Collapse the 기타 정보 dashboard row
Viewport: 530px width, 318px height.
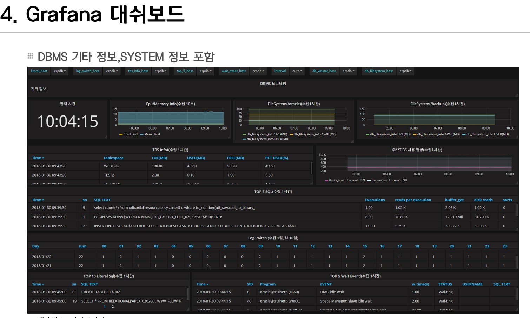[39, 89]
